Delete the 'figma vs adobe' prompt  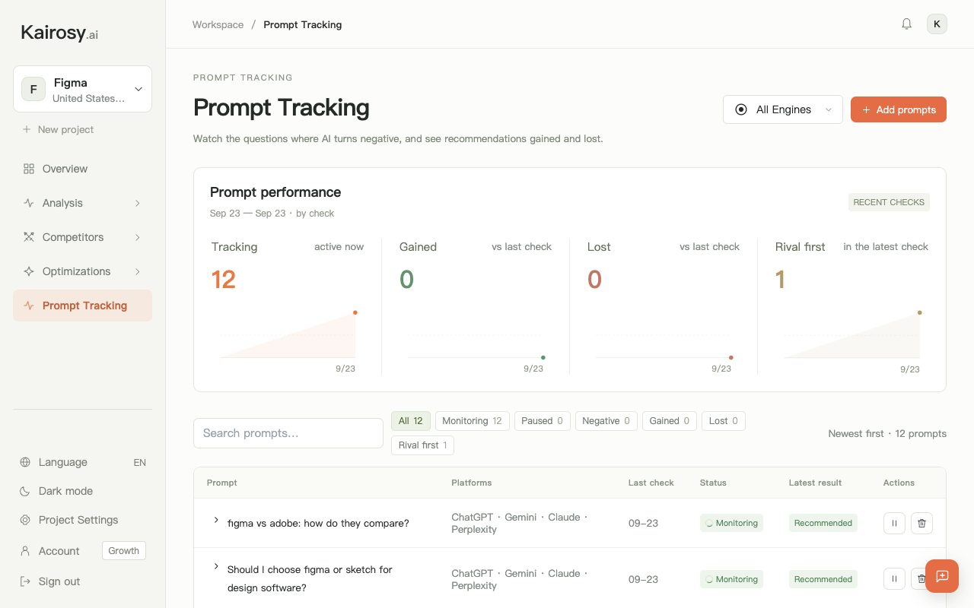tap(921, 523)
